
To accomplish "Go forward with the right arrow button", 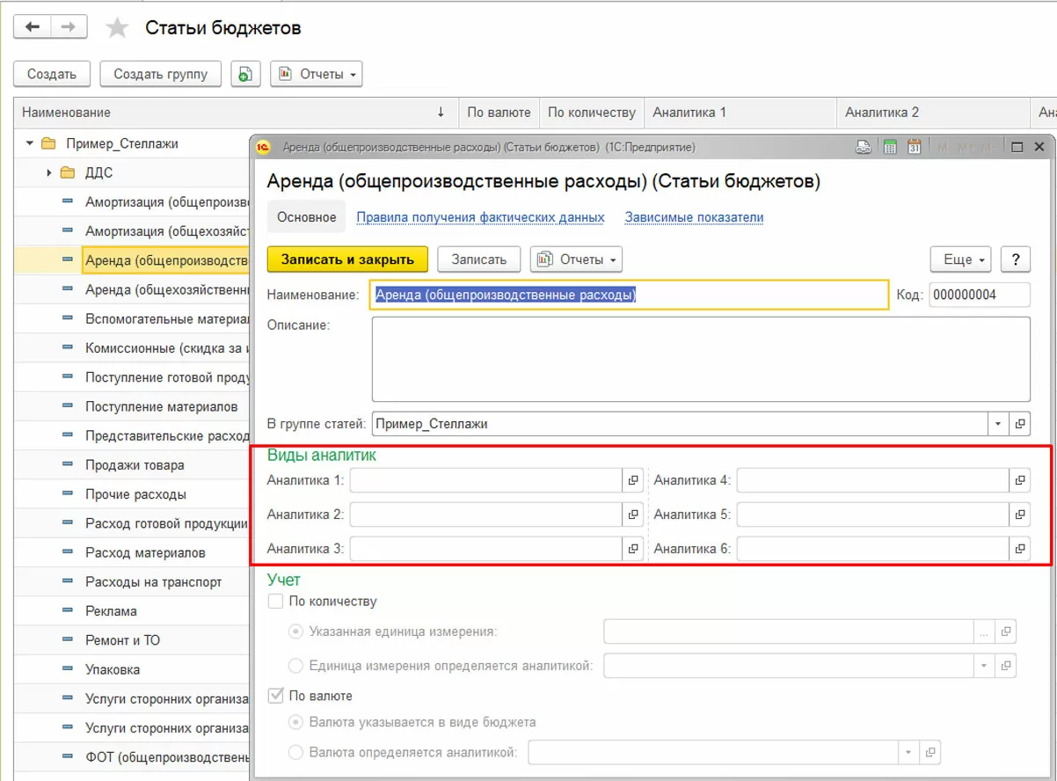I will pos(69,27).
